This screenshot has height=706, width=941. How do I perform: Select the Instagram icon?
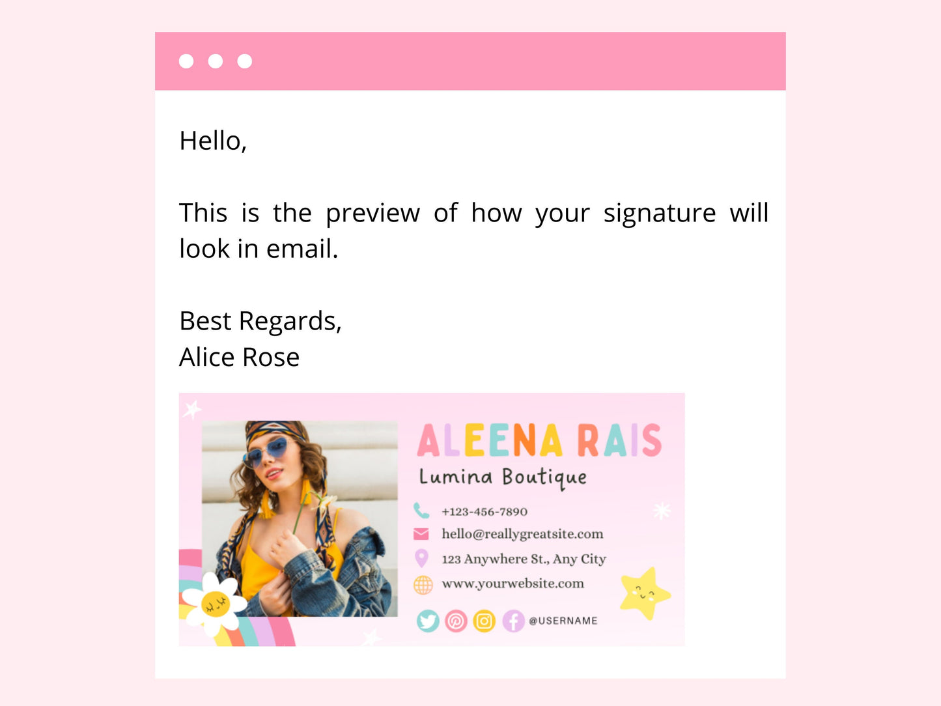point(484,621)
